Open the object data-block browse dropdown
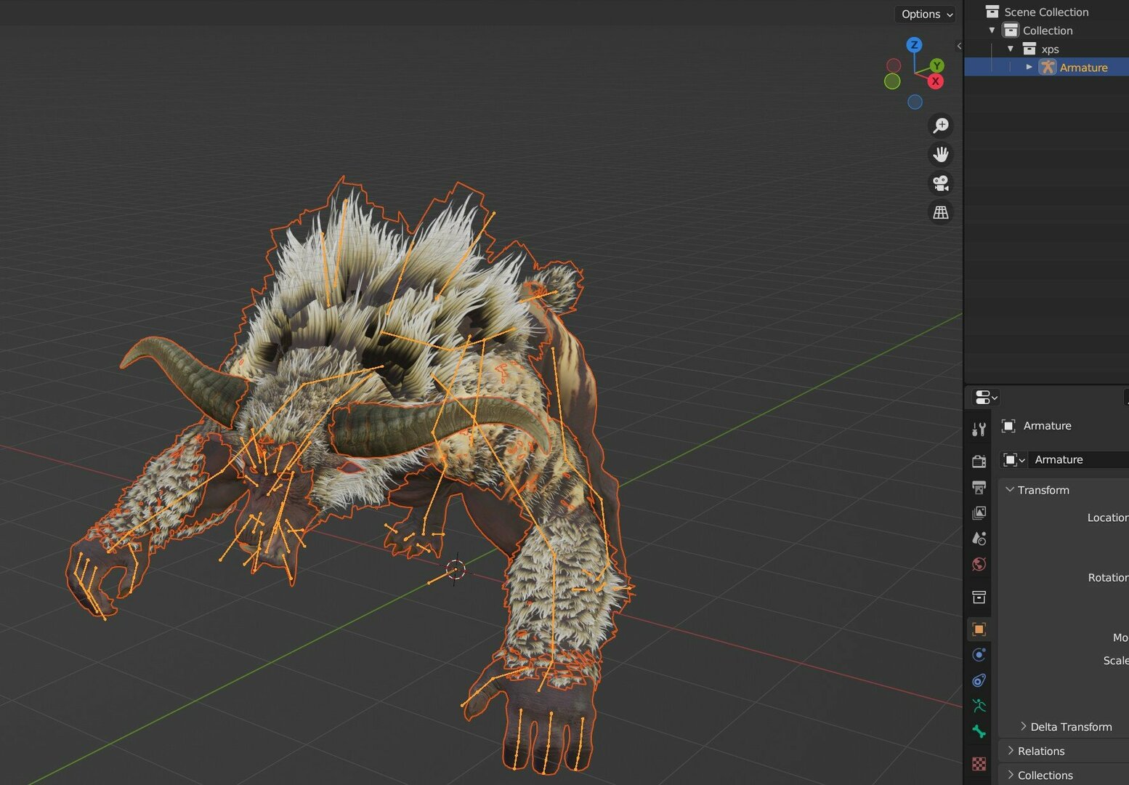Viewport: 1129px width, 785px height. point(1013,459)
